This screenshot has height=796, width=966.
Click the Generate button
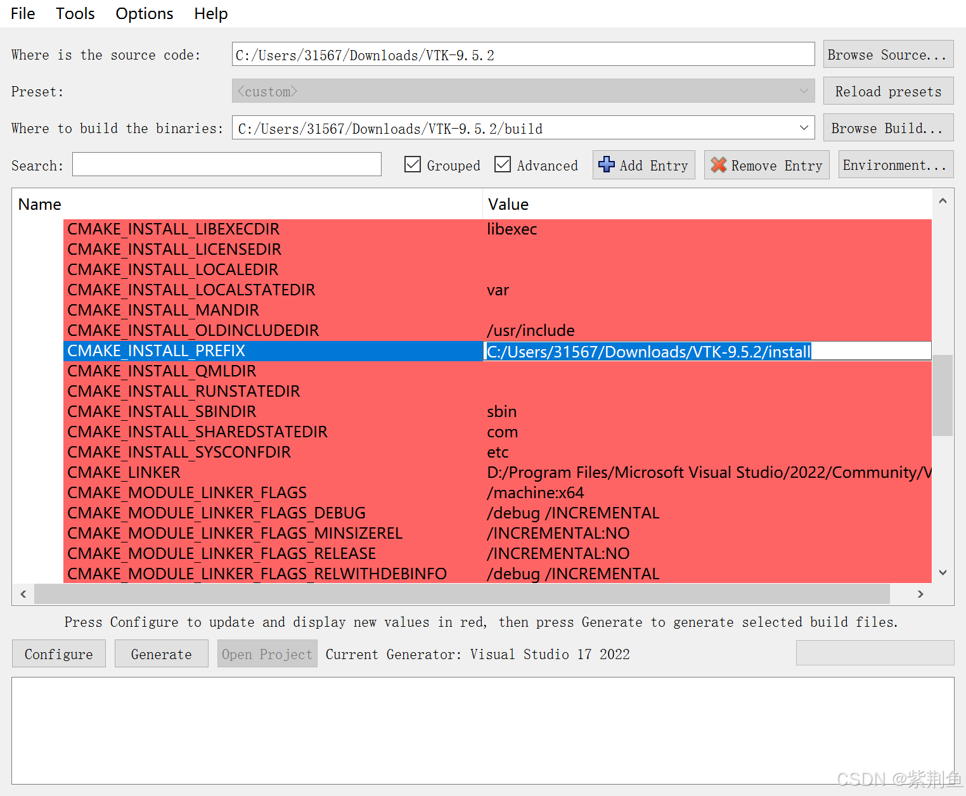point(162,654)
